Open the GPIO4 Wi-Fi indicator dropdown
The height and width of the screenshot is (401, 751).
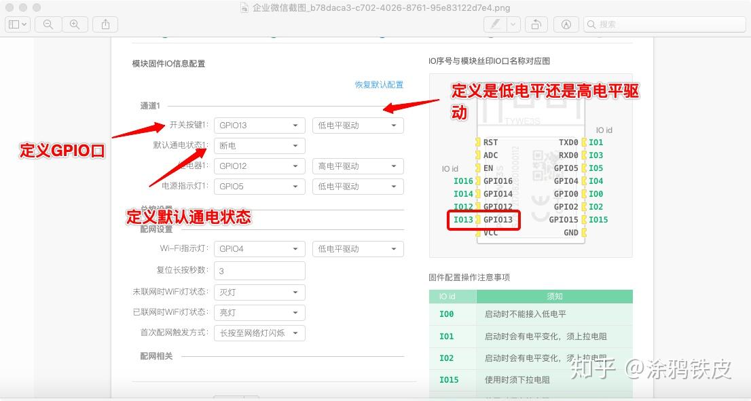(259, 248)
